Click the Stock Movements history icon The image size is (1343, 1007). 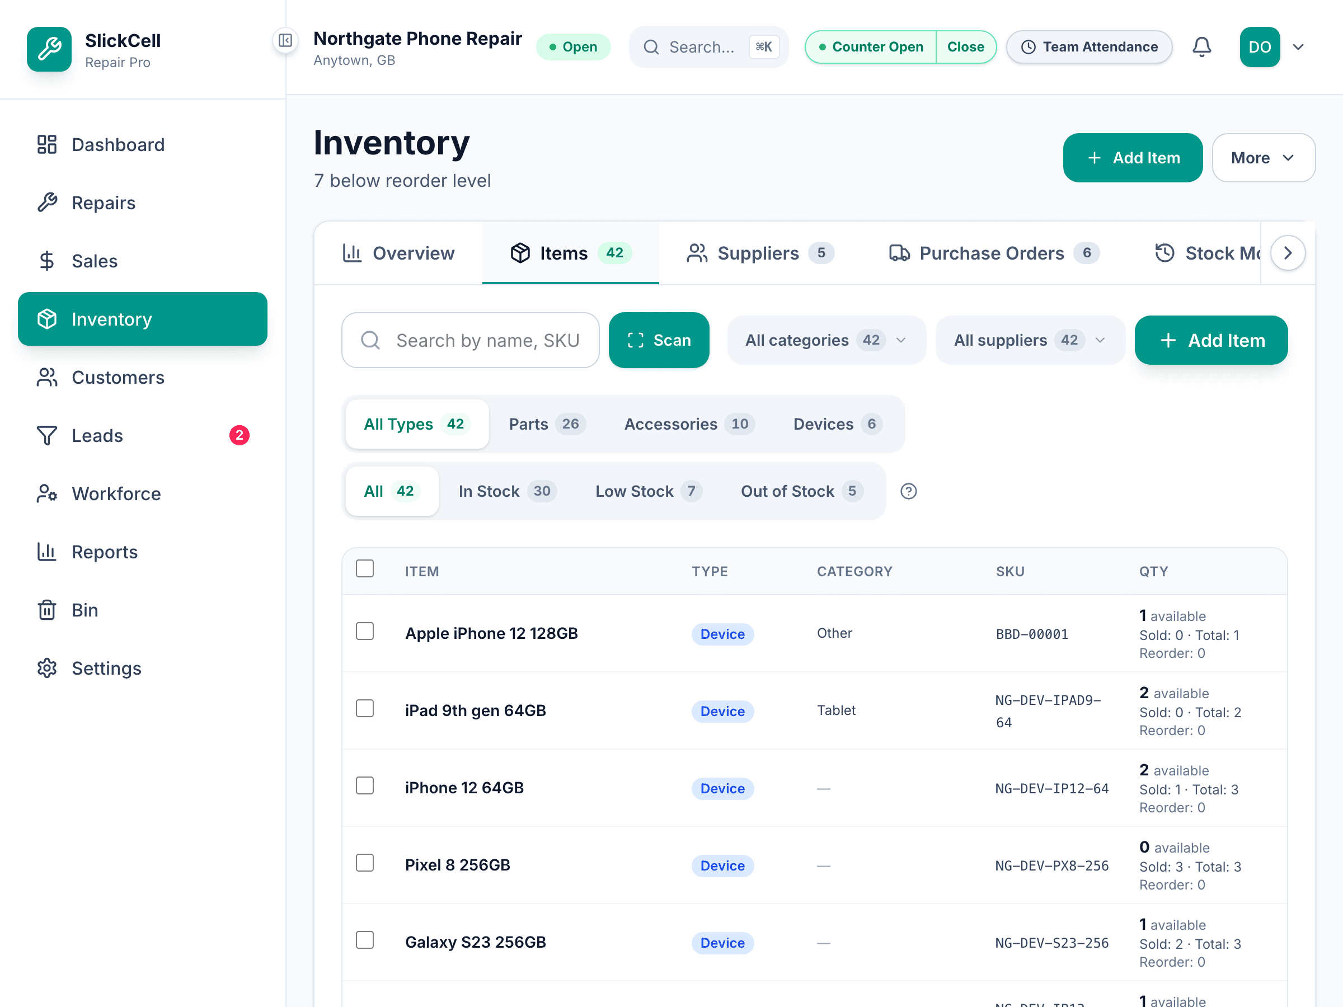(x=1164, y=253)
